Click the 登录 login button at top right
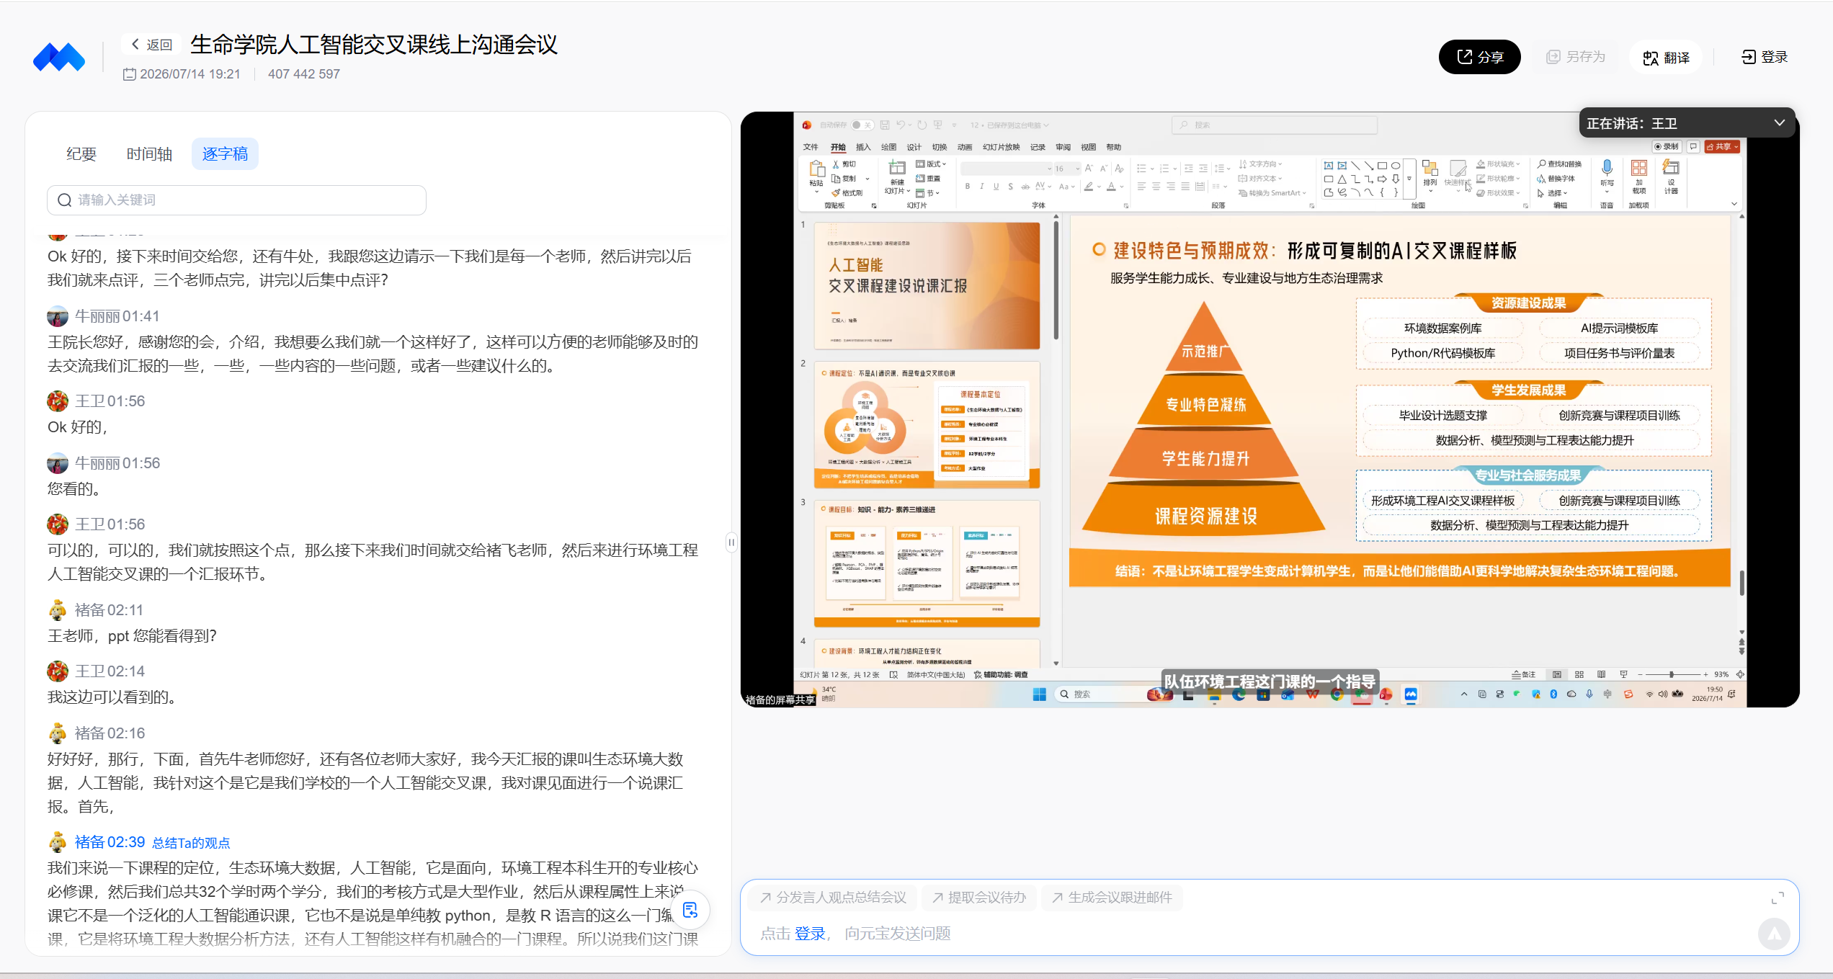 [1765, 57]
